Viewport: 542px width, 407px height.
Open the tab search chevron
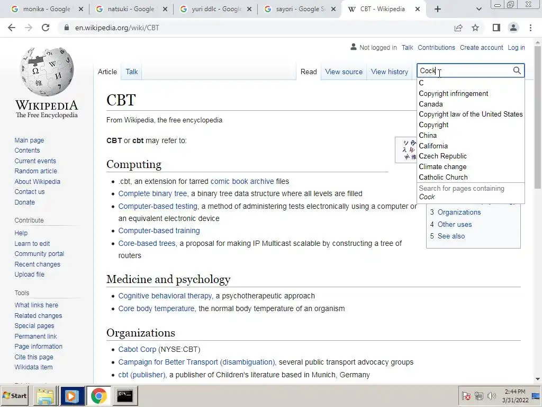pos(478,9)
